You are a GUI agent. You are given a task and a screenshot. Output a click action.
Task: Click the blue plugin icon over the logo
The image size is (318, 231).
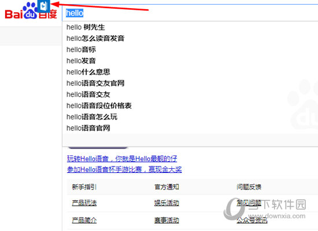pos(44,6)
